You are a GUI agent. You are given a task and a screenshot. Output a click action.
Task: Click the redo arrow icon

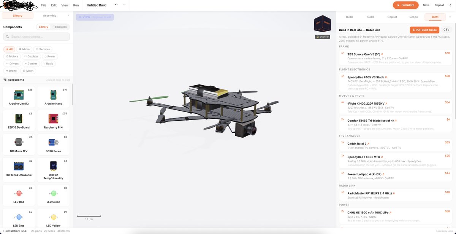(124, 5)
